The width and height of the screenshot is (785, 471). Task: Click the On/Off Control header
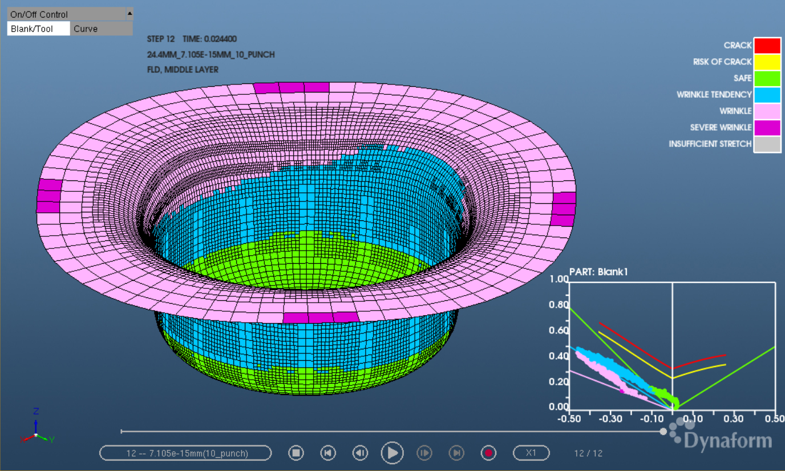[x=66, y=14]
